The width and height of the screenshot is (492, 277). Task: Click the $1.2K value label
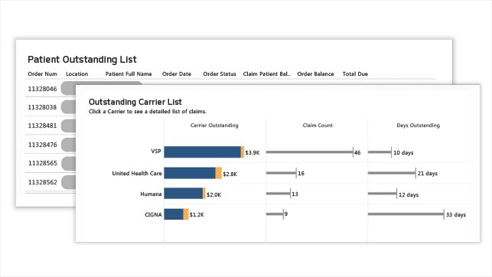tap(197, 215)
